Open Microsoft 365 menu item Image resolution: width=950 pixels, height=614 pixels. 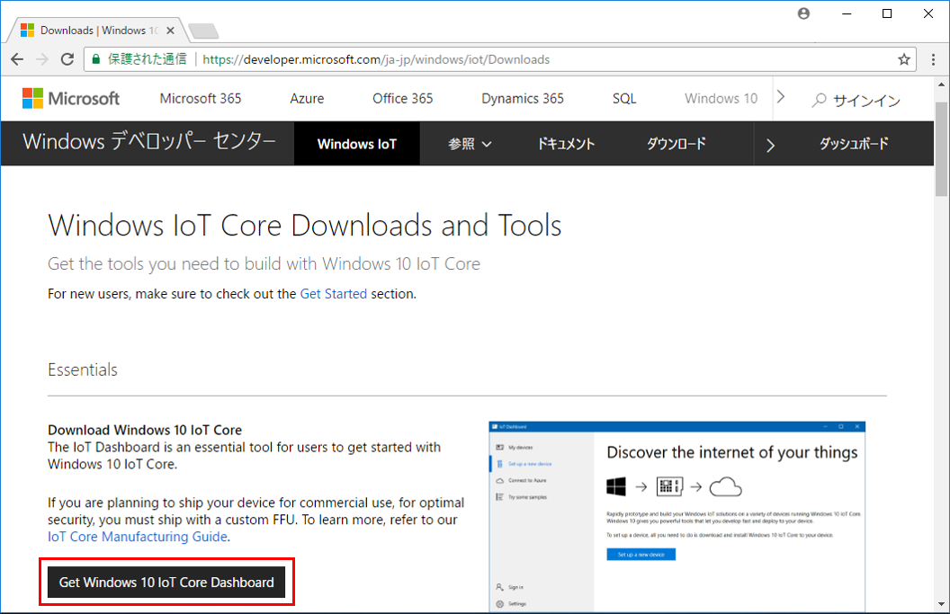click(201, 98)
